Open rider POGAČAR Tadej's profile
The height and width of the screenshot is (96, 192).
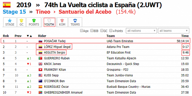(x=55, y=41)
